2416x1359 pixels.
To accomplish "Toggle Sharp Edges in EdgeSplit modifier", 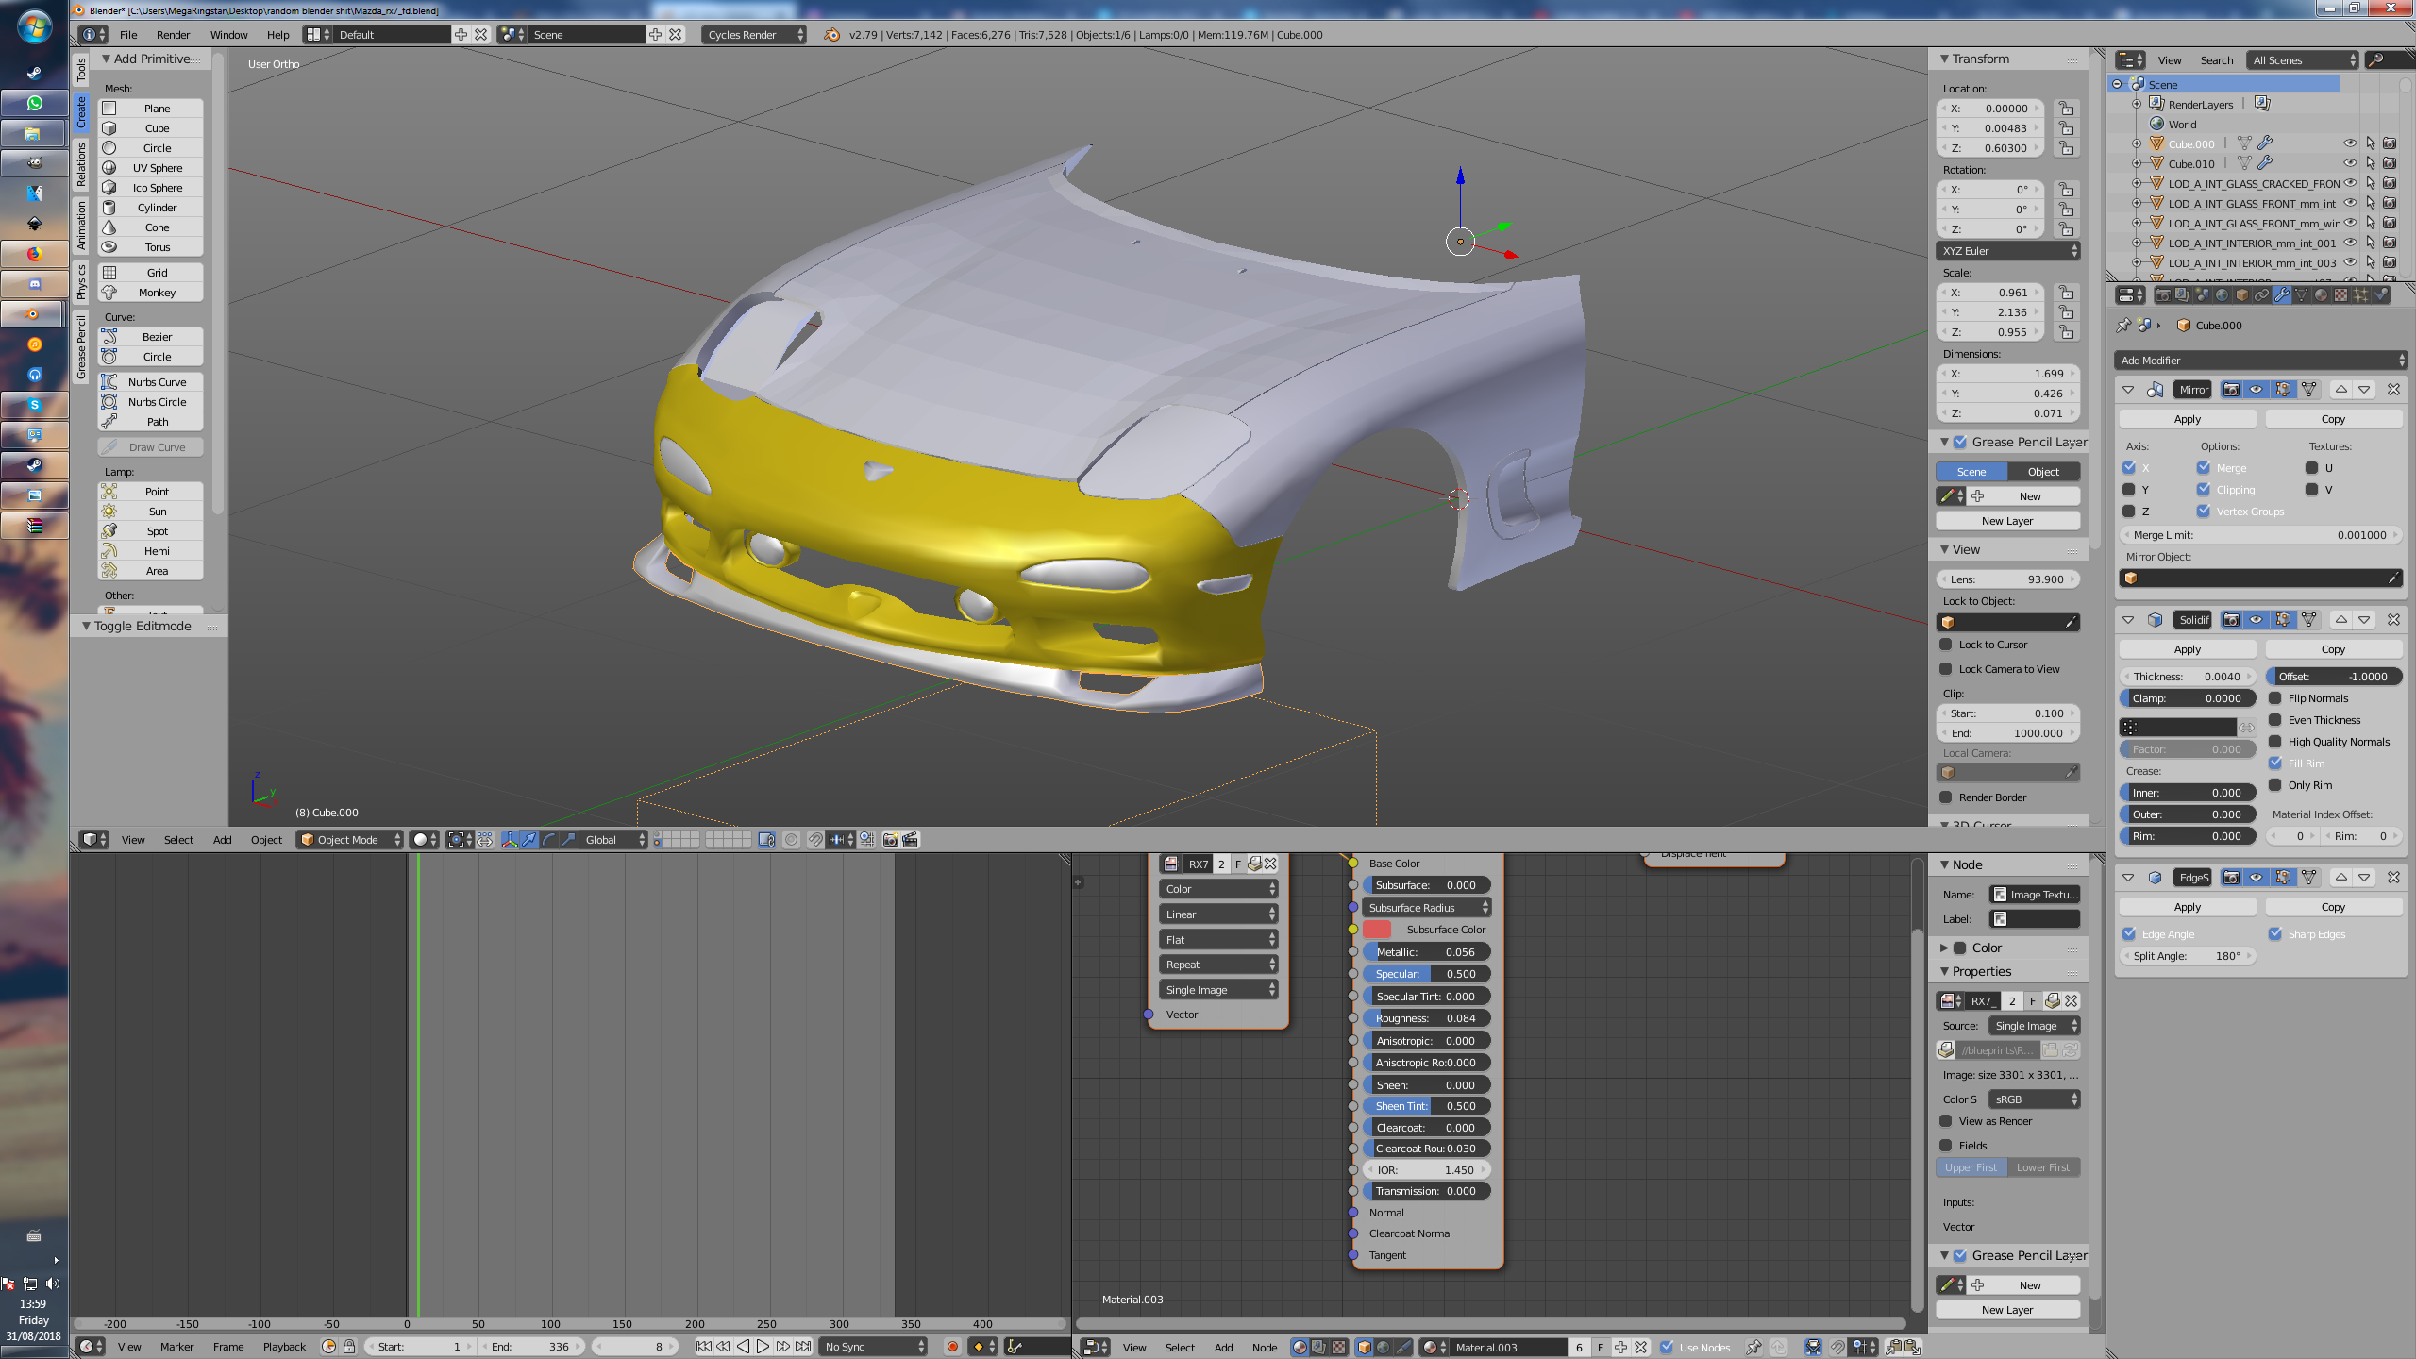I will (x=2275, y=934).
